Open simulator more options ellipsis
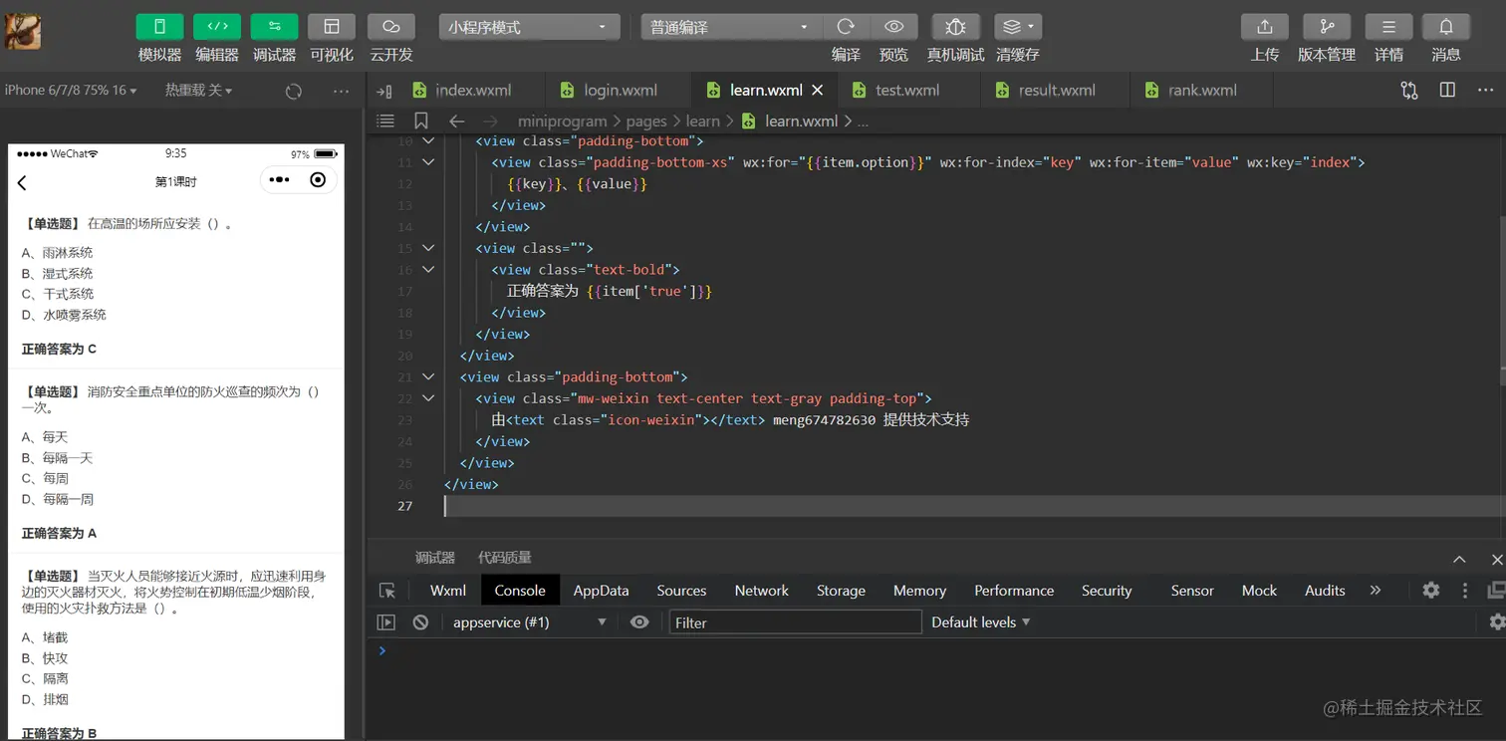Screen dimensions: 1506x741 [x=342, y=92]
